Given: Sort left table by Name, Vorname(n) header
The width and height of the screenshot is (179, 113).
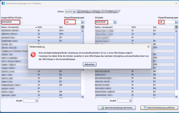Looking at the screenshot, I should click(x=18, y=27).
